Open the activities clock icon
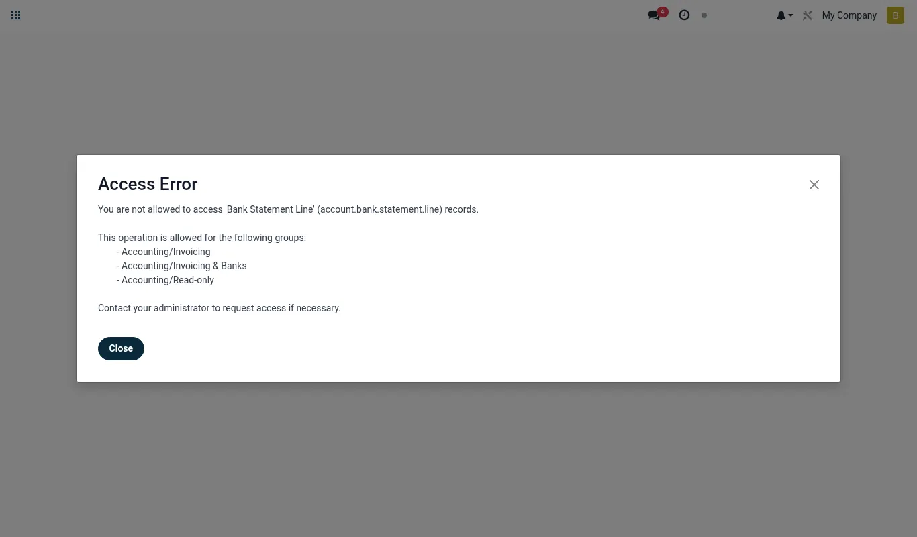Viewport: 917px width, 537px height. tap(684, 15)
